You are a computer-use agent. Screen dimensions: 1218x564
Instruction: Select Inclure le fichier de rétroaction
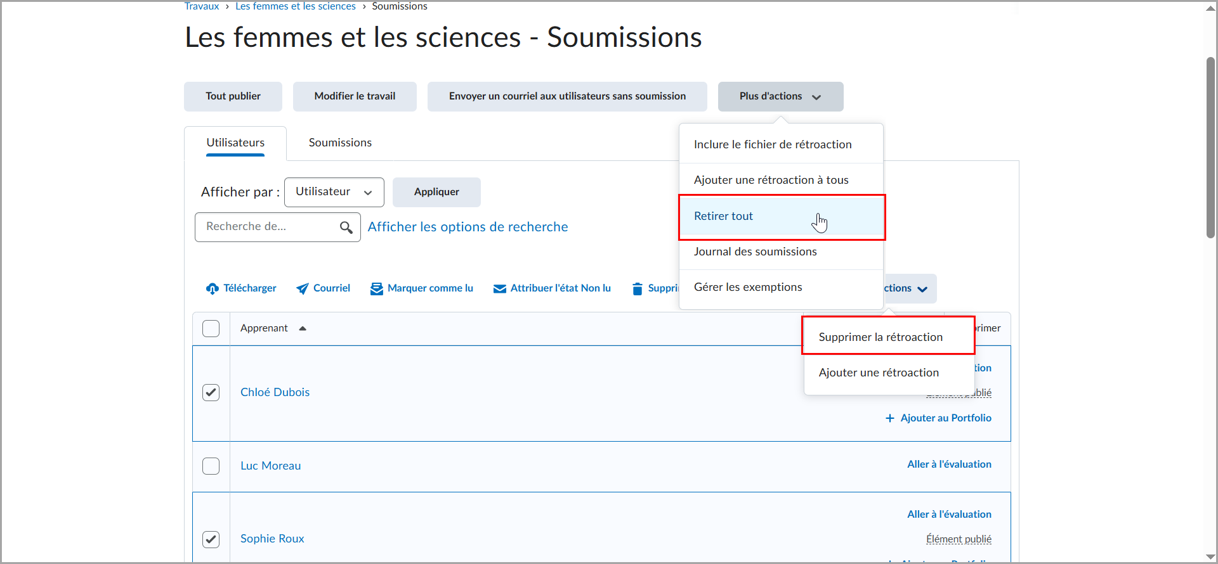[781, 144]
